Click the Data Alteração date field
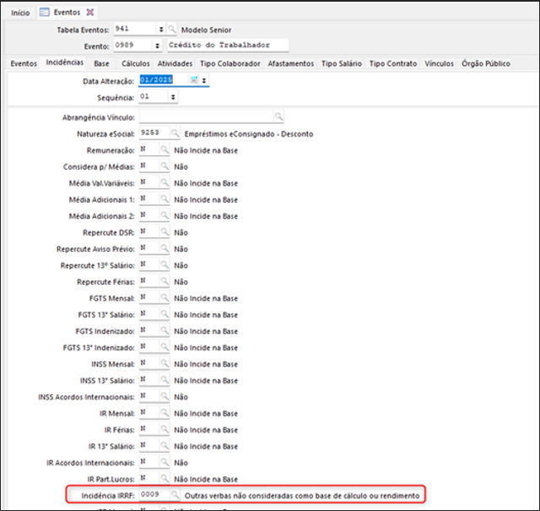540x511 pixels. click(164, 80)
